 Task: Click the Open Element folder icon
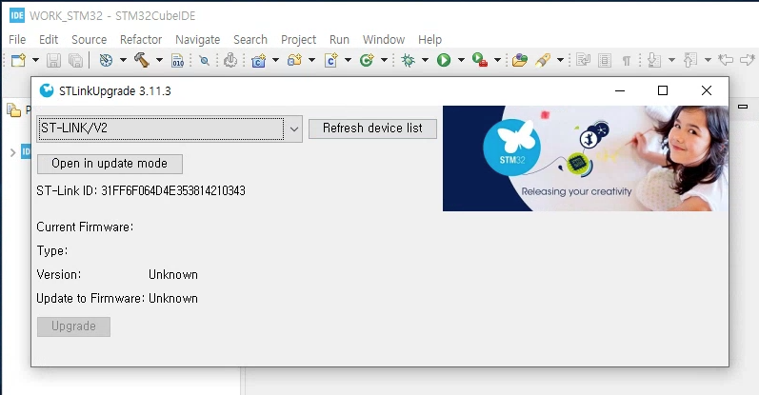point(519,60)
